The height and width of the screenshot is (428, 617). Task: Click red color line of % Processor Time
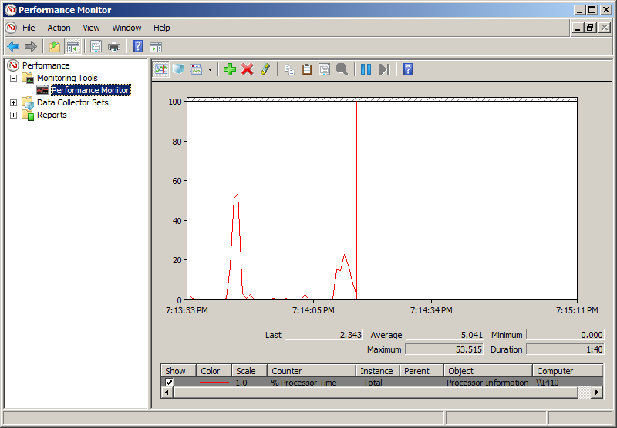(x=214, y=382)
